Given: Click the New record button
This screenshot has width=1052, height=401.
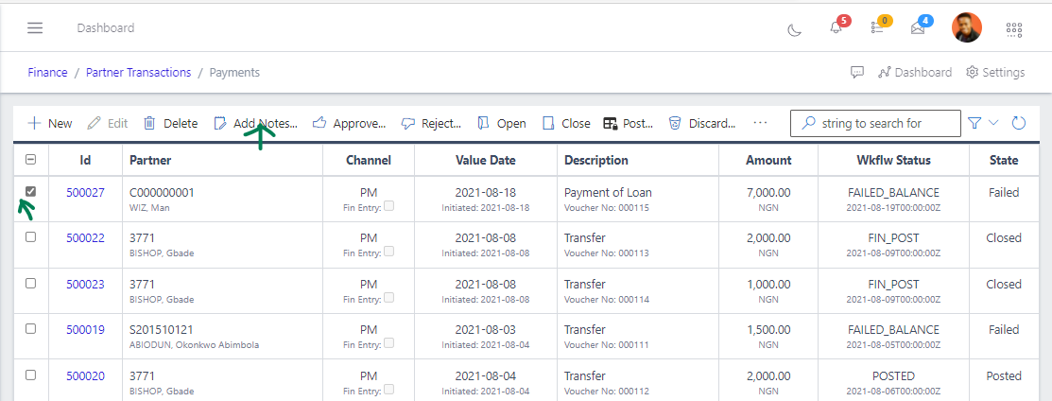Looking at the screenshot, I should (50, 124).
